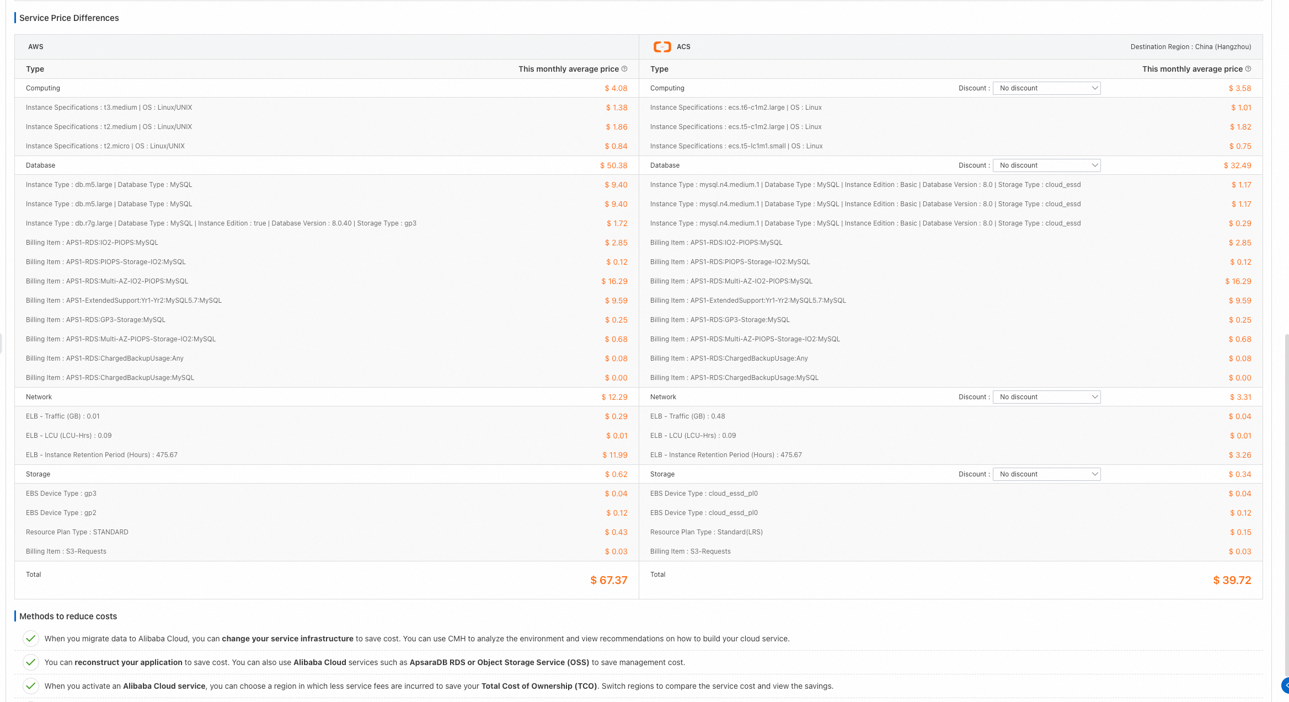This screenshot has height=702, width=1289.
Task: Click the ACS Computing total $ 3.58
Action: (x=1240, y=88)
